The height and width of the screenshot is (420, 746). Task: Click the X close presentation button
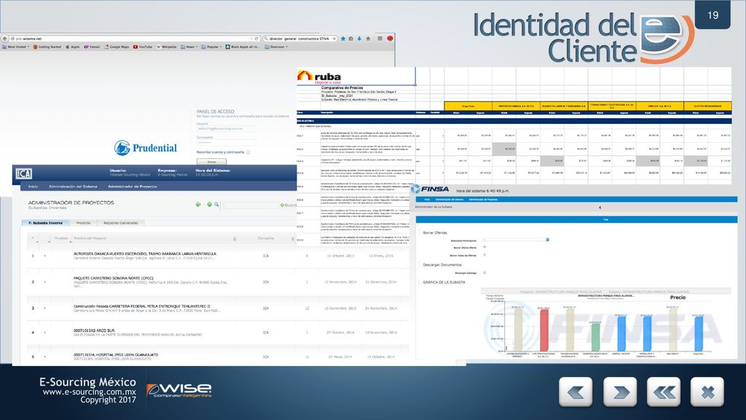pos(707,392)
